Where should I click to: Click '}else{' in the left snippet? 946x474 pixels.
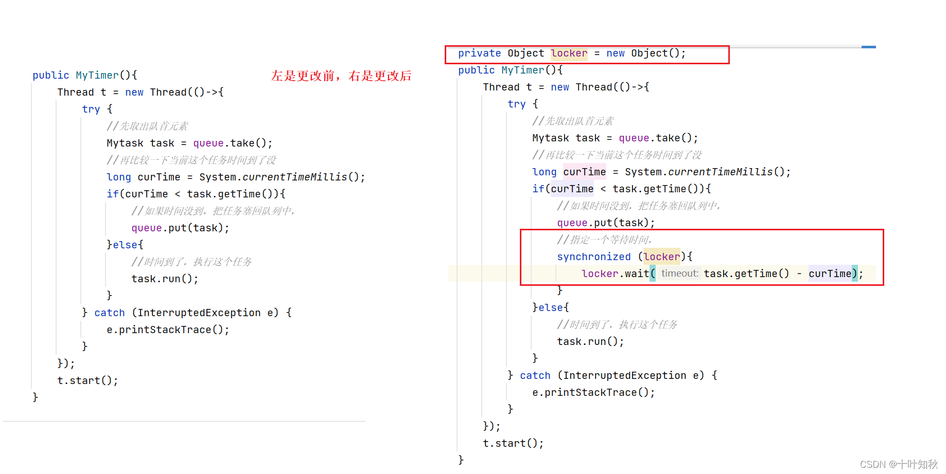pyautogui.click(x=125, y=245)
